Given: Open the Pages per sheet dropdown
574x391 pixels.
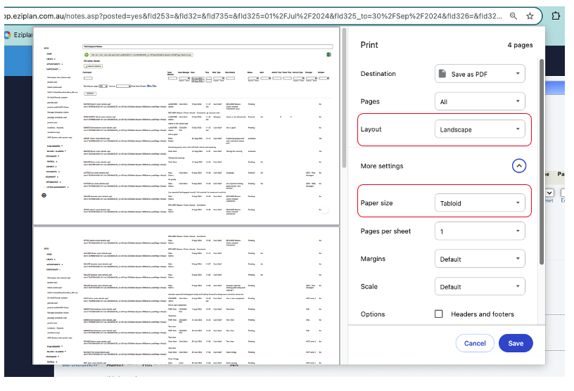Looking at the screenshot, I should click(x=480, y=231).
